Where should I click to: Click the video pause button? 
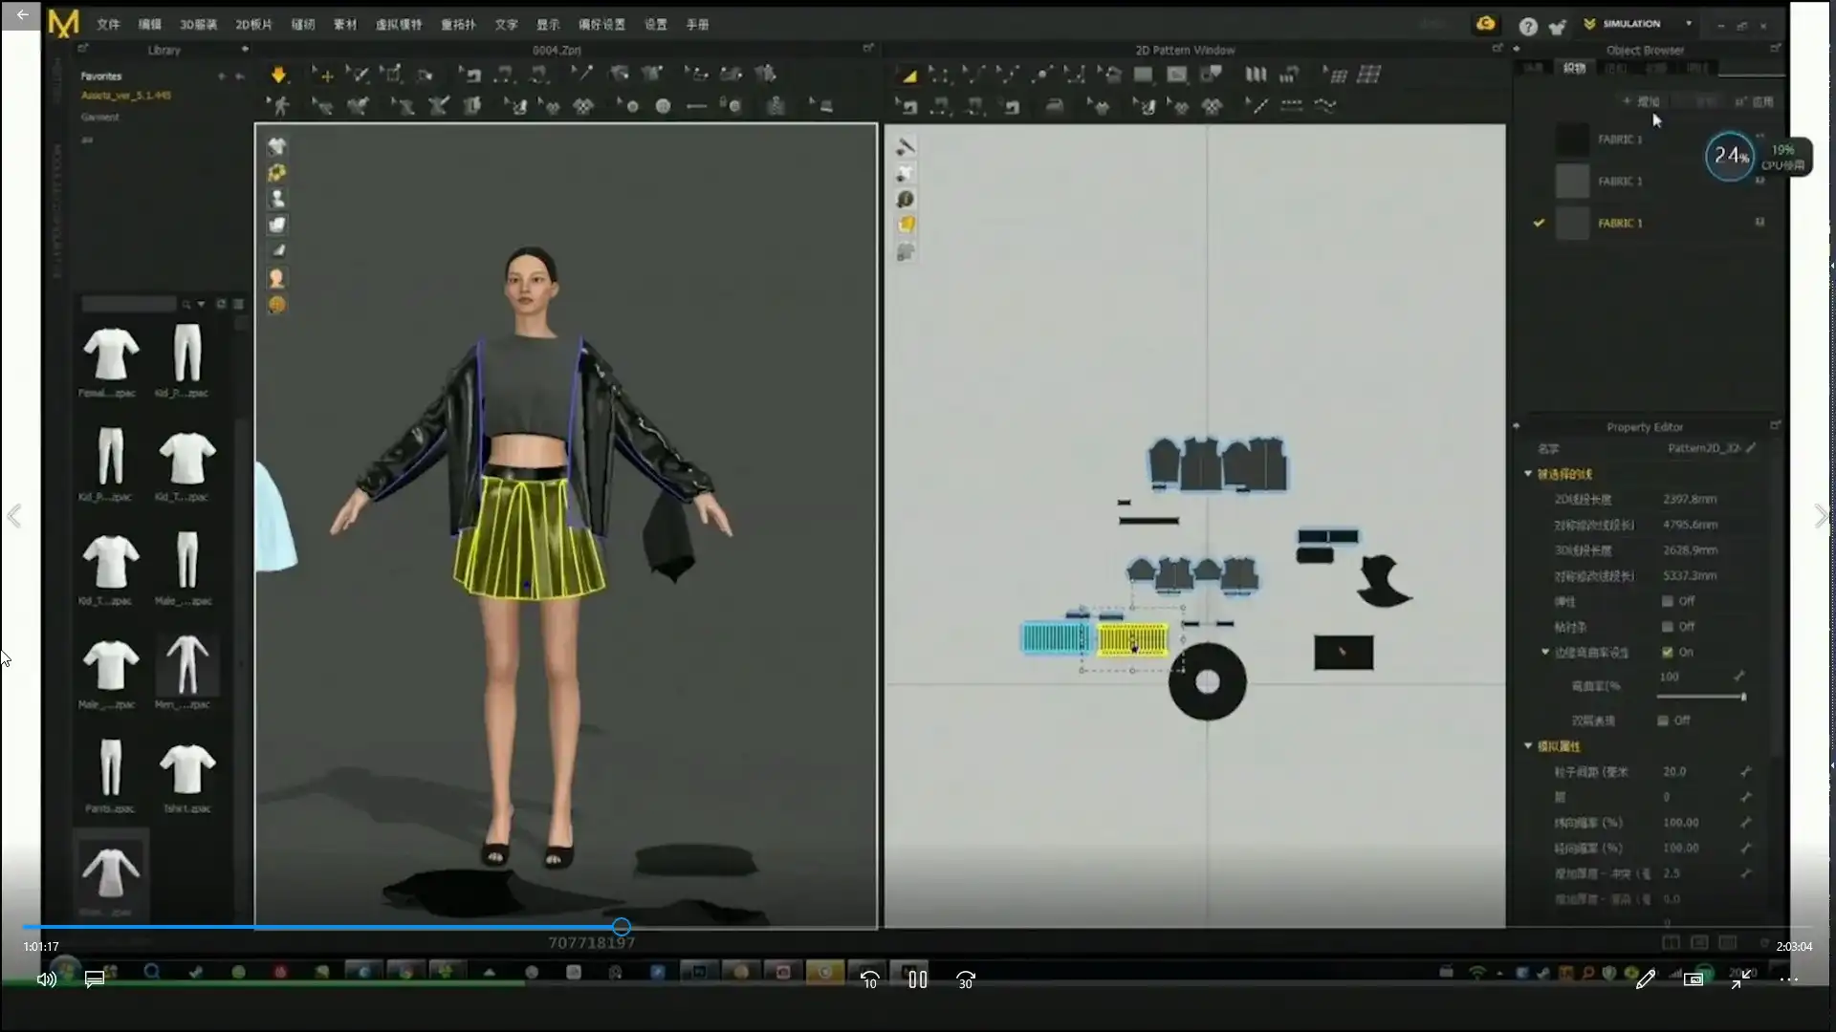[917, 979]
